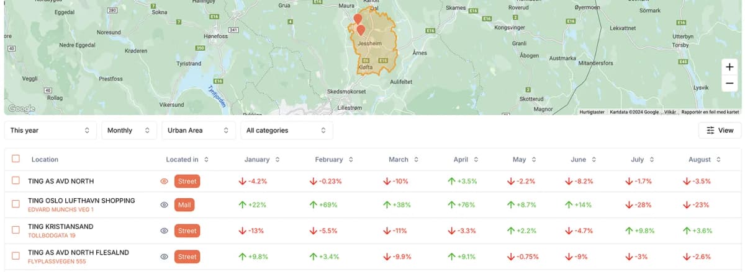
Task: Open the Urban Area dropdown
Action: [199, 130]
